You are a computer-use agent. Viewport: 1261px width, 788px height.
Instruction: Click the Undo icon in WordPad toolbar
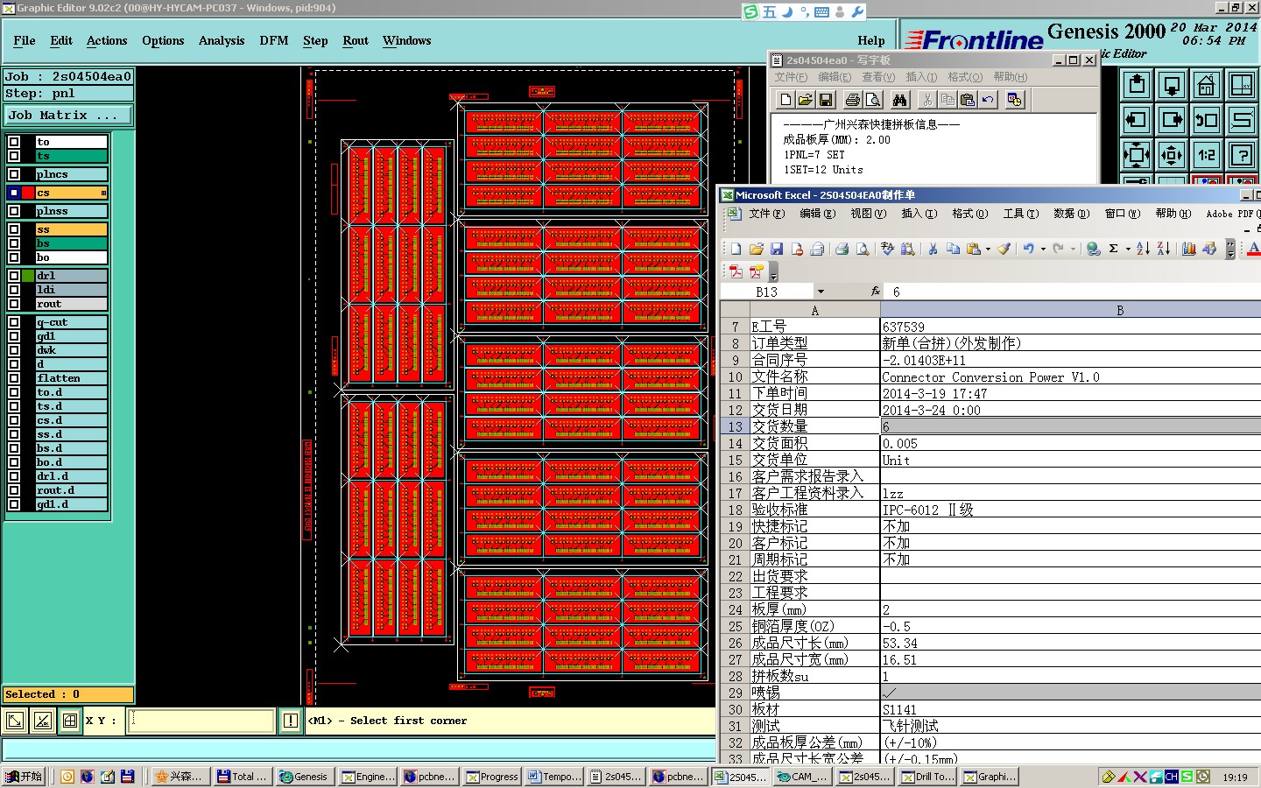point(988,100)
